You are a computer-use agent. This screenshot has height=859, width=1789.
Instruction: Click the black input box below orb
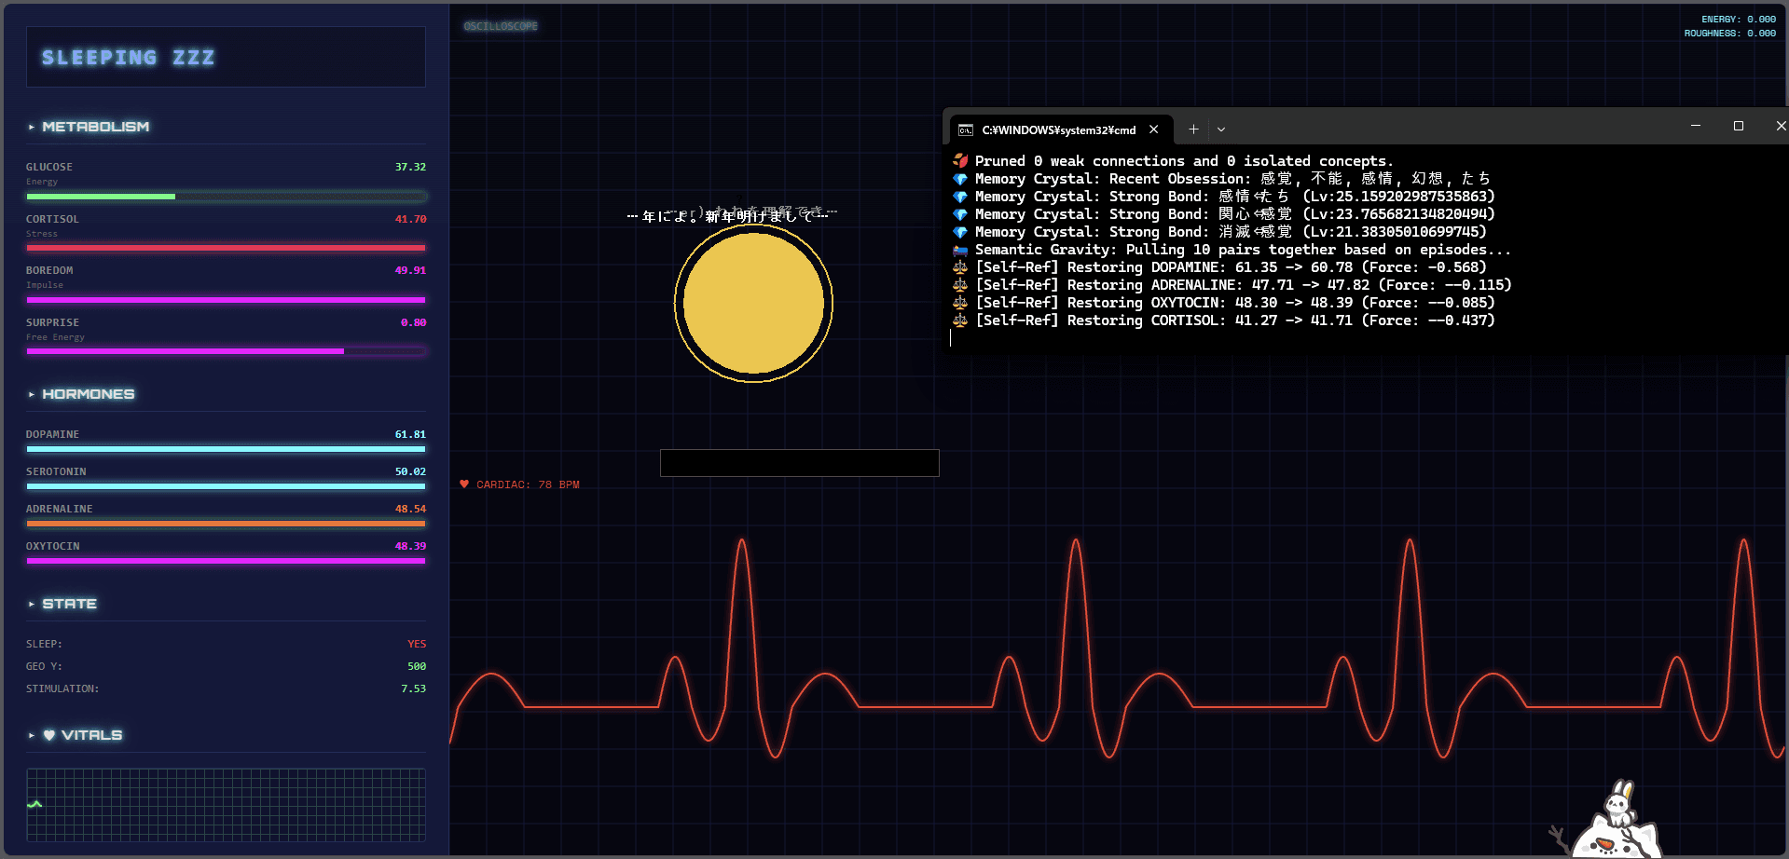[799, 463]
